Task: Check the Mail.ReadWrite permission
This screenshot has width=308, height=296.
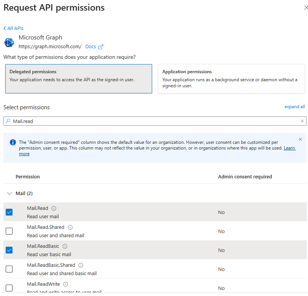Action: coord(9,288)
